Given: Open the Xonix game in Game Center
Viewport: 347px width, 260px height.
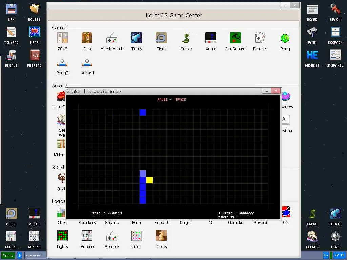Looking at the screenshot, I should [x=211, y=38].
